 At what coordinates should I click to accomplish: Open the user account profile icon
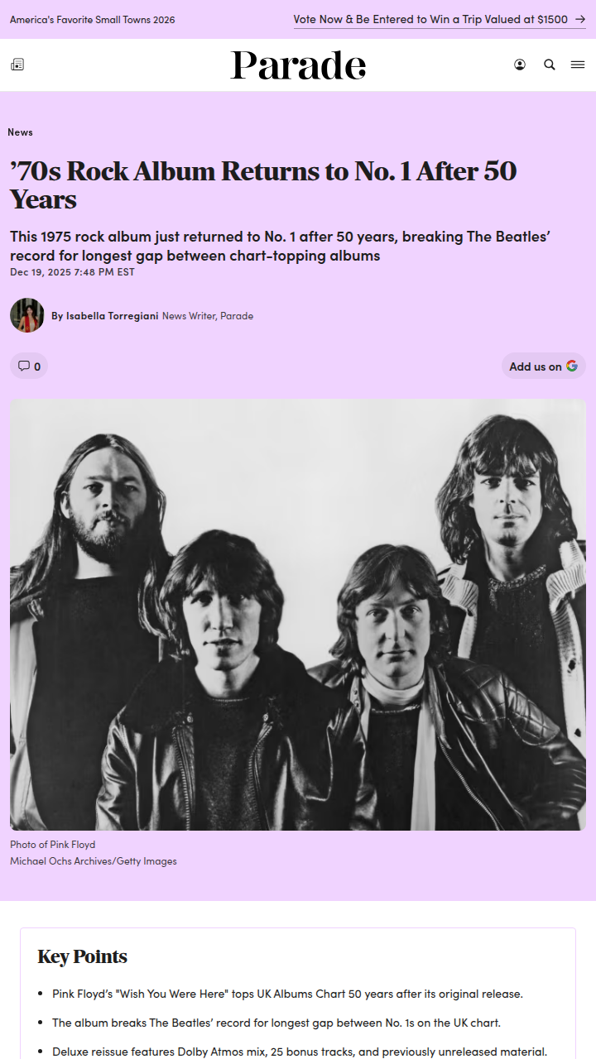(x=520, y=65)
